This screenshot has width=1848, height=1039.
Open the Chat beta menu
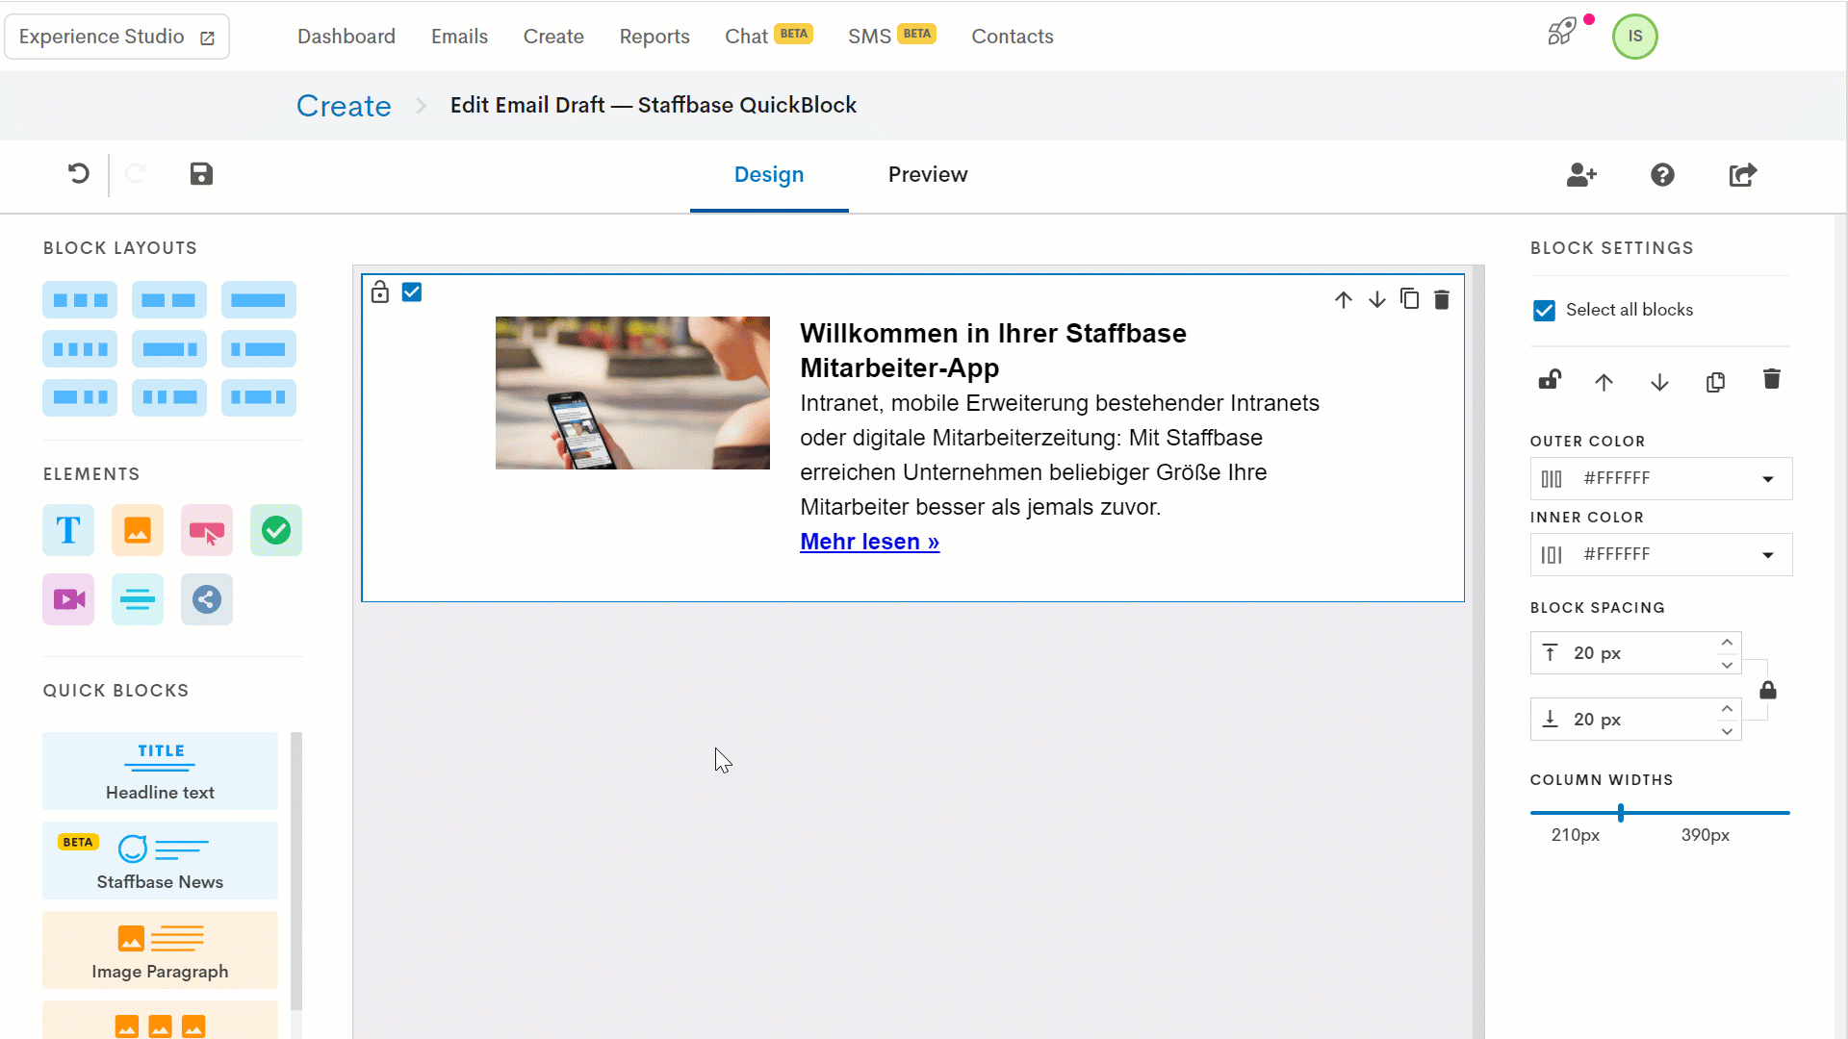coord(769,36)
